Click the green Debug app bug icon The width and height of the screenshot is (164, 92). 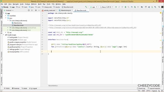[125, 7]
